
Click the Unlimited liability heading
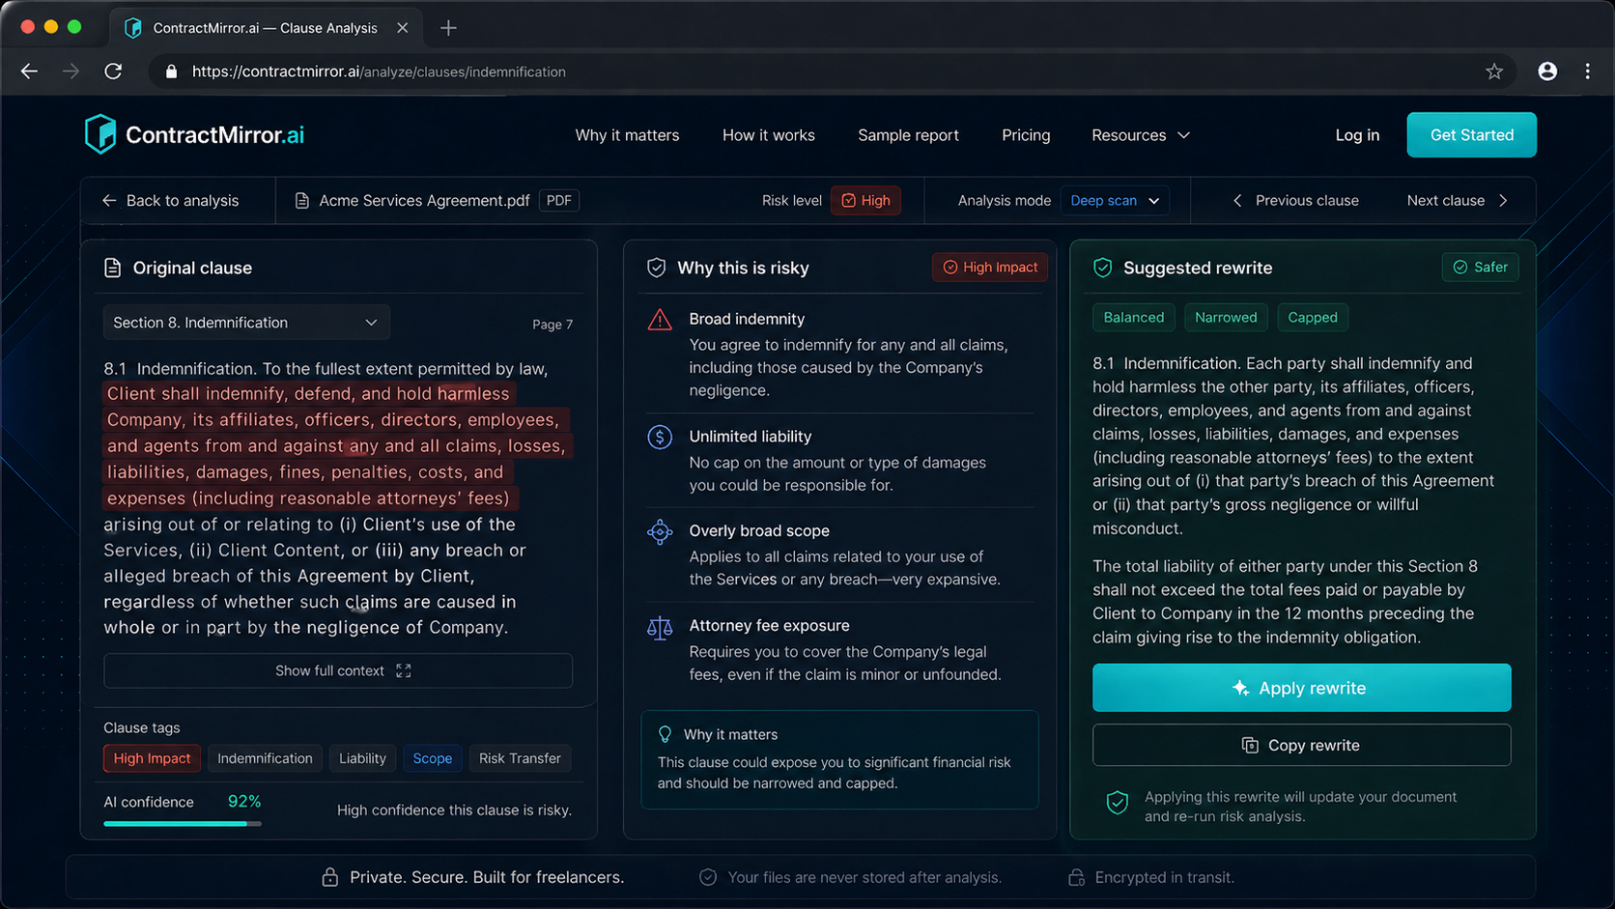(751, 437)
